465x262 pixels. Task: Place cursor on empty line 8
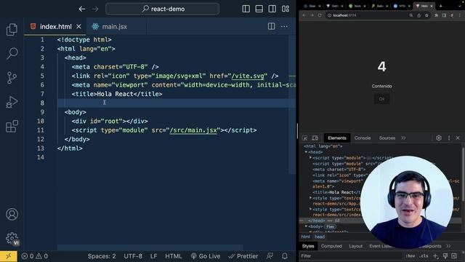[177, 103]
